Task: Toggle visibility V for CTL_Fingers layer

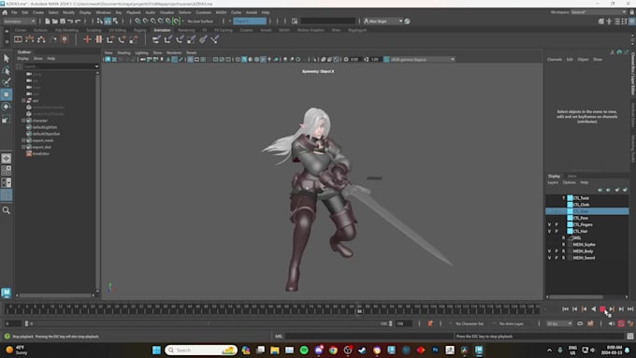Action: [550, 224]
